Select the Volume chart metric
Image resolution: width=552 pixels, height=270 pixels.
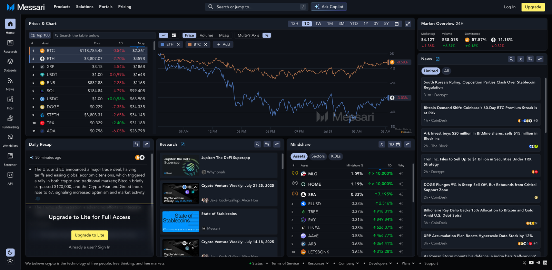(206, 35)
